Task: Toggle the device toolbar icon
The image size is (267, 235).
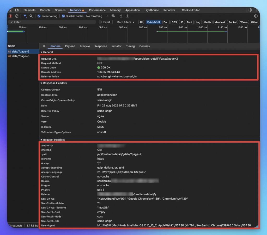Action: tap(17, 10)
